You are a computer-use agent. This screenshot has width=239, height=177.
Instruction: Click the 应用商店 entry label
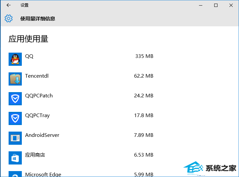[x=35, y=155]
